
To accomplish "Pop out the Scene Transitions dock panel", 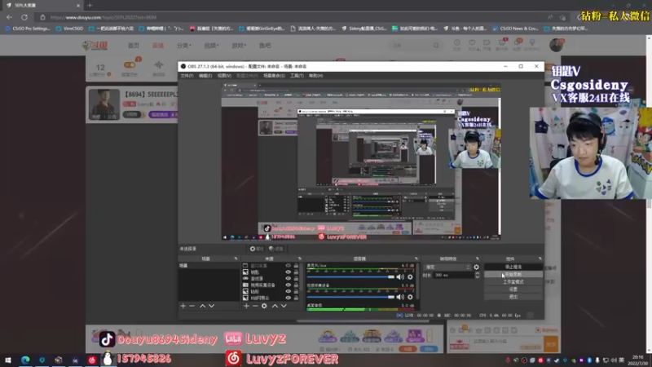I will (478, 259).
